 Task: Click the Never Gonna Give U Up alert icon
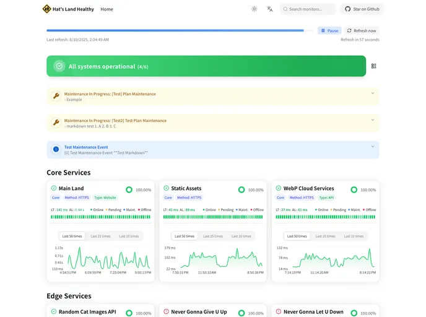167,311
